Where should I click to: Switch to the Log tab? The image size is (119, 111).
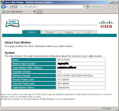(88, 32)
